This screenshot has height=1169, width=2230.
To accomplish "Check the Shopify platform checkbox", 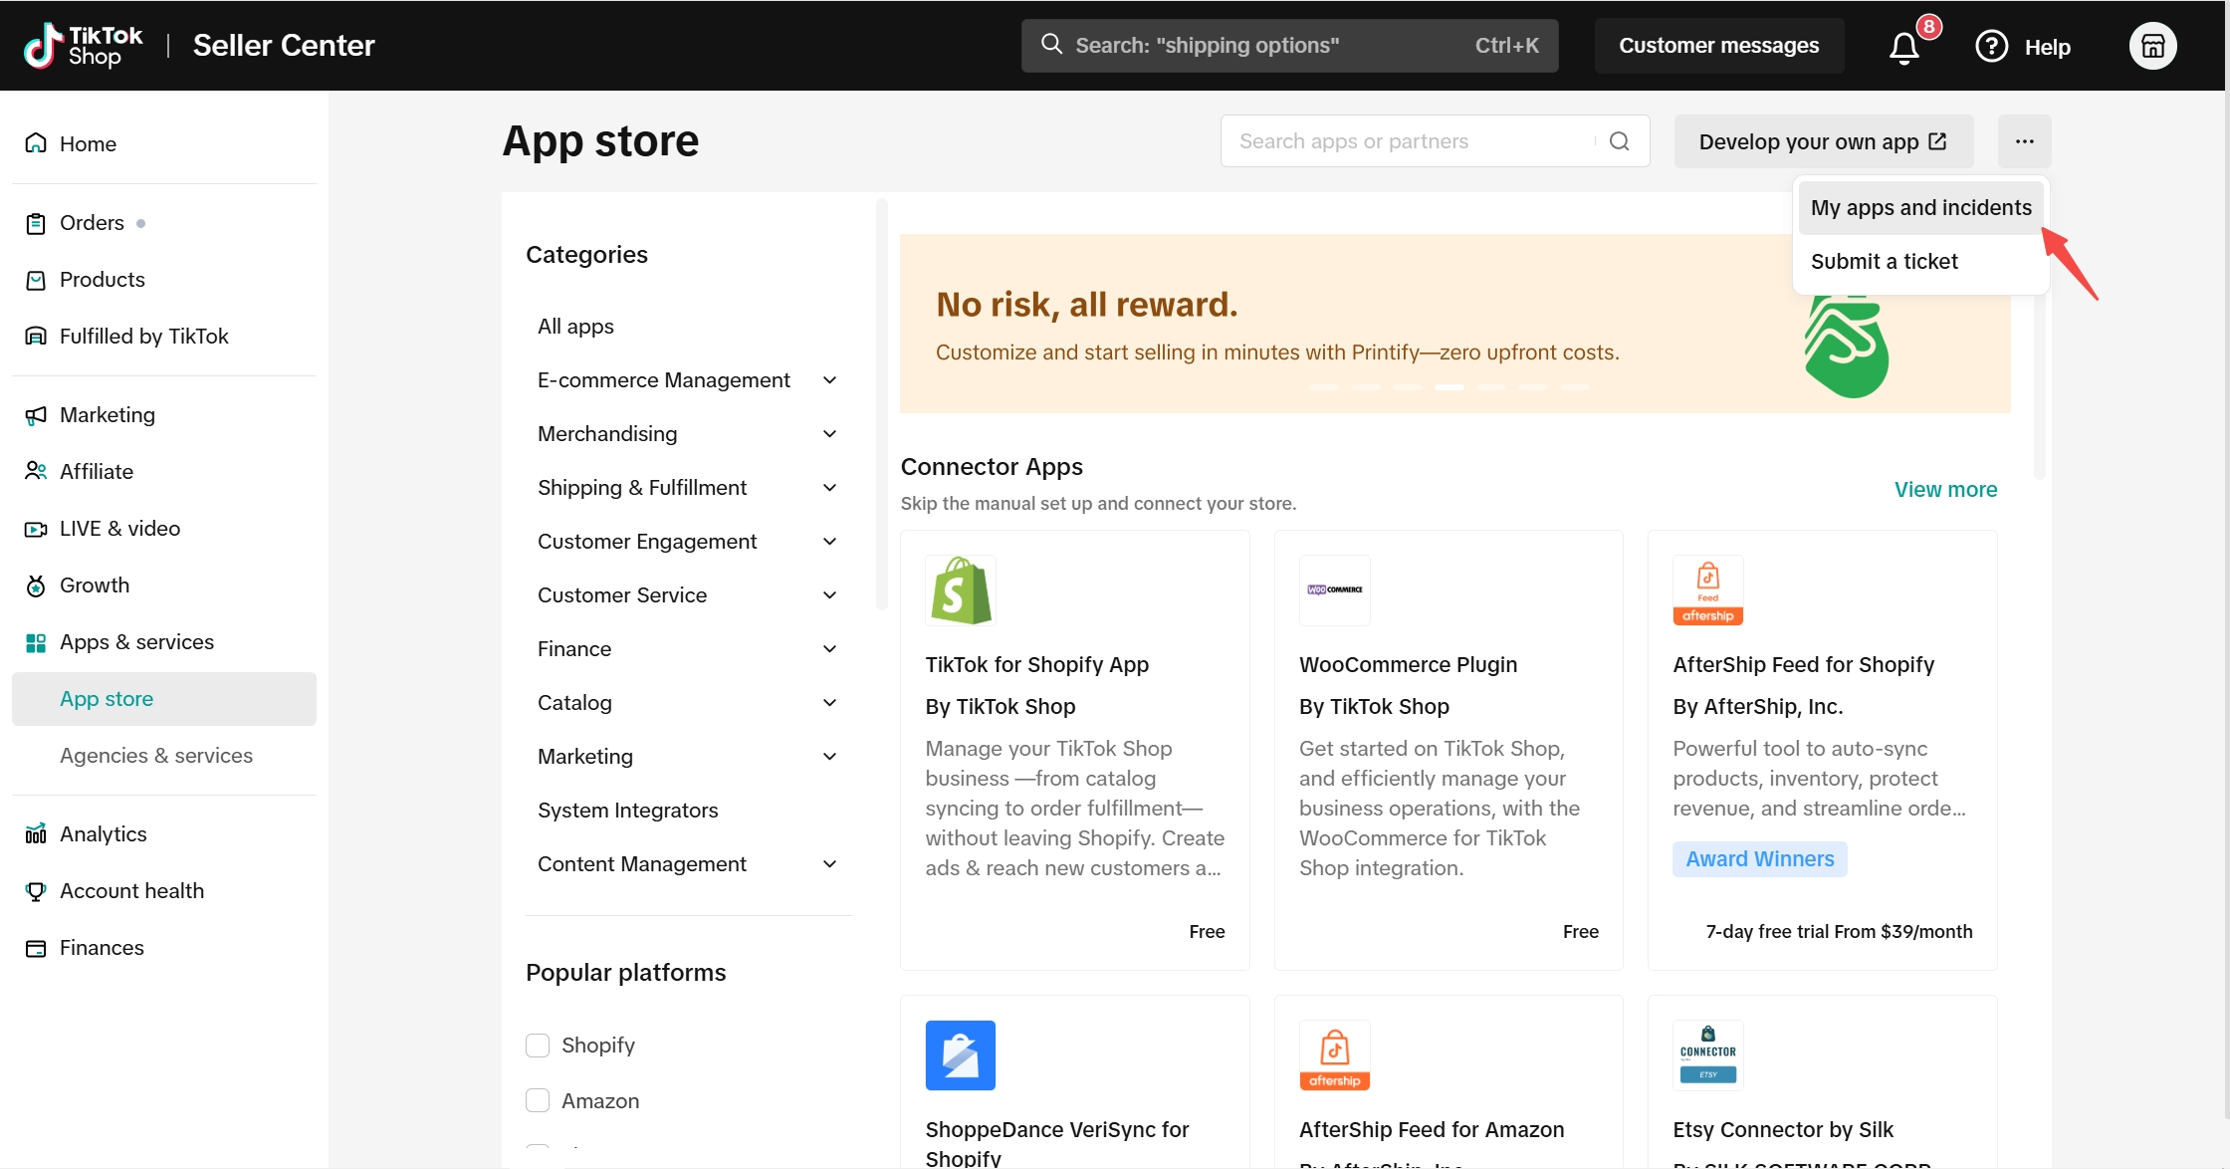I will [538, 1045].
